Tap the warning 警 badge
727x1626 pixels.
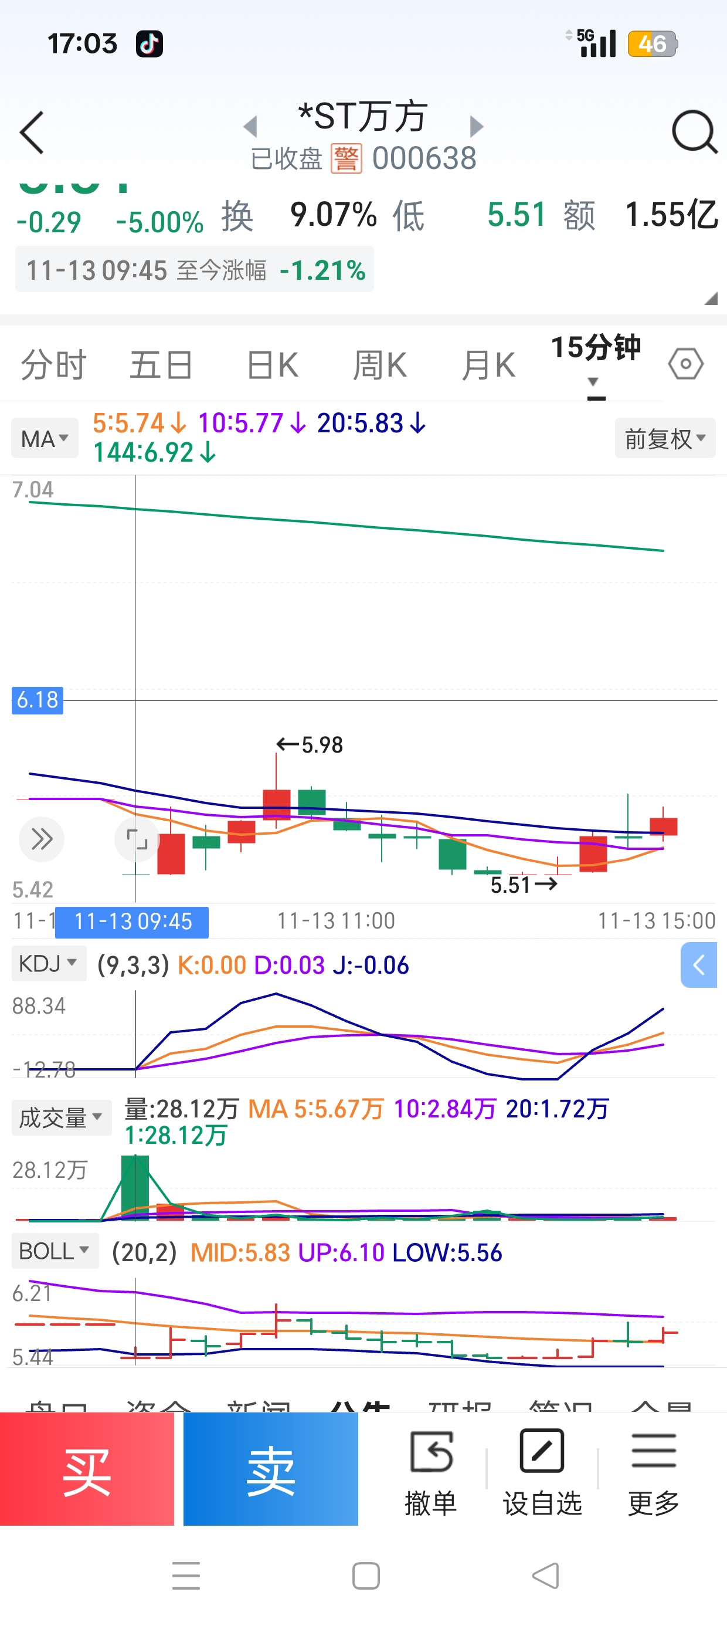[346, 158]
